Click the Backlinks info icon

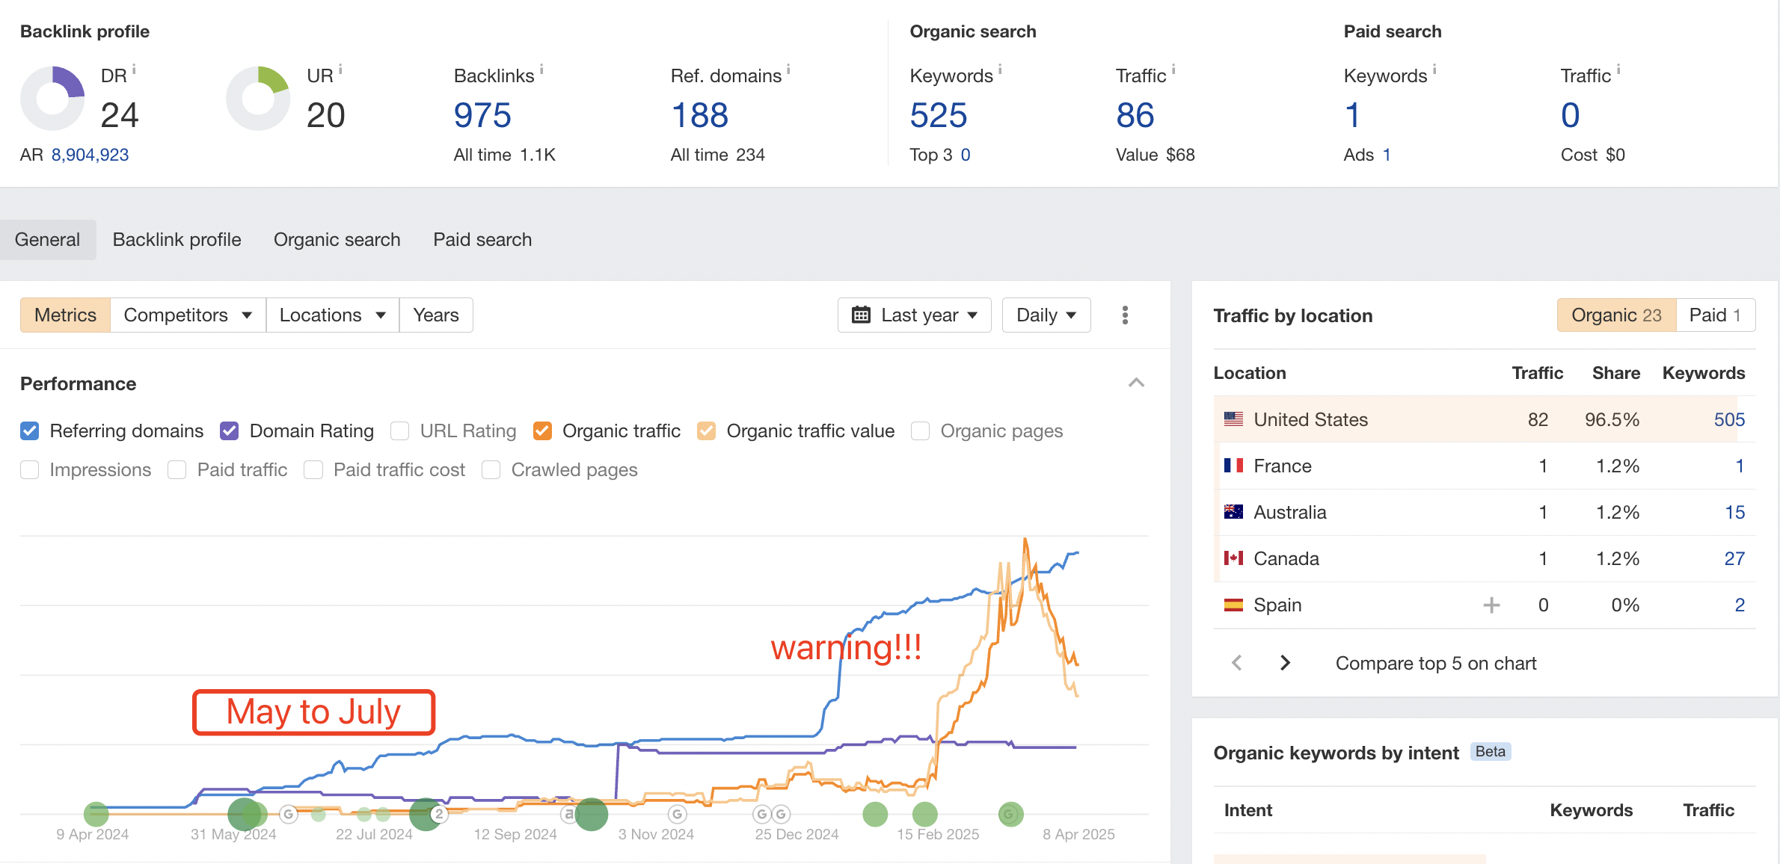pos(541,70)
